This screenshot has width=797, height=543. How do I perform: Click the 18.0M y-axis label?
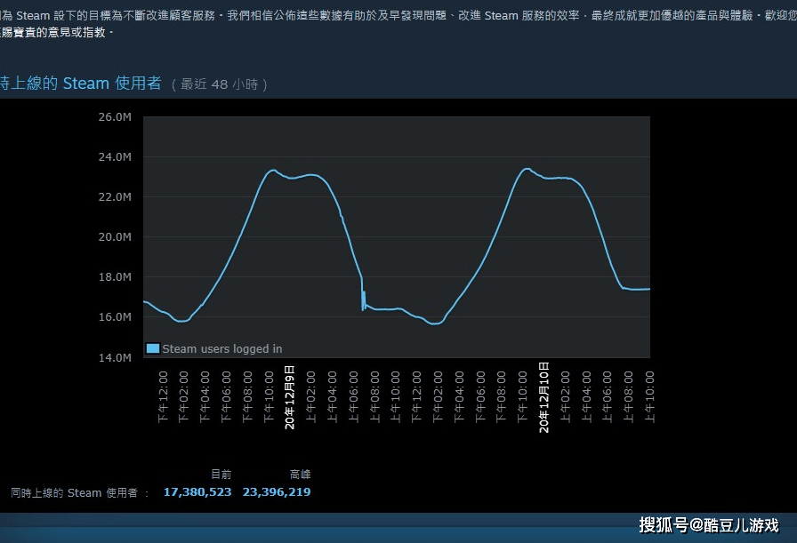pyautogui.click(x=114, y=277)
